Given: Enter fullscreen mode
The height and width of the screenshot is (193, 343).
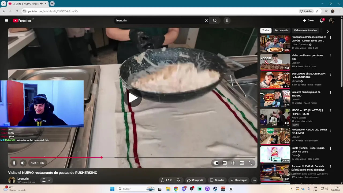Looking at the screenshot, I should click(251, 163).
